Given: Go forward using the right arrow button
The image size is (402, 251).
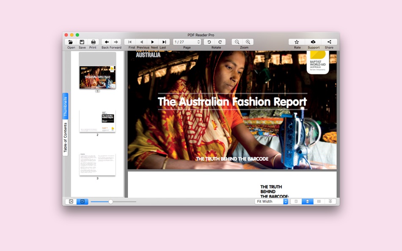Looking at the screenshot, I should tap(116, 42).
